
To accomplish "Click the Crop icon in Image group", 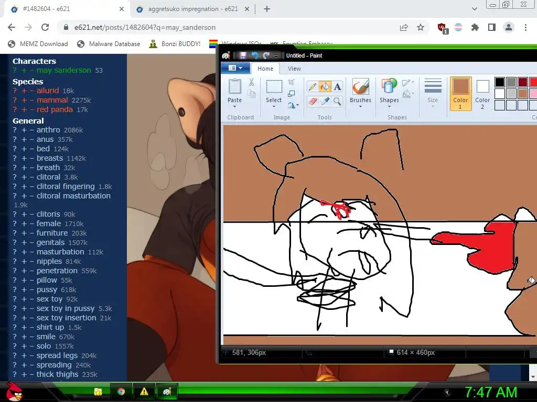I will tap(291, 82).
